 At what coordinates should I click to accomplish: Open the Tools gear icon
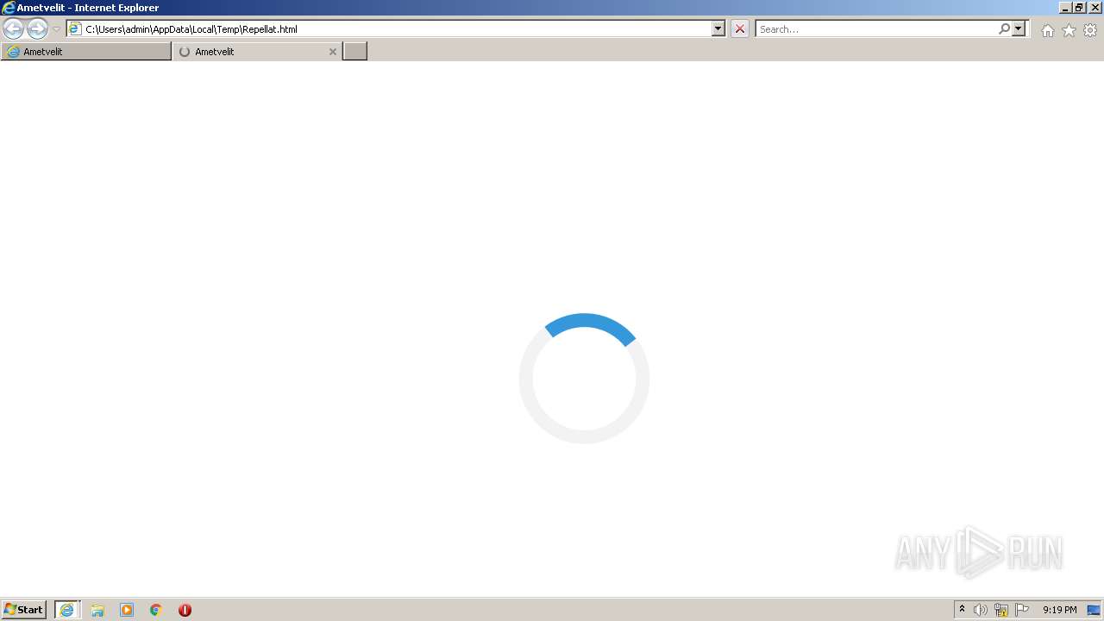(1090, 30)
